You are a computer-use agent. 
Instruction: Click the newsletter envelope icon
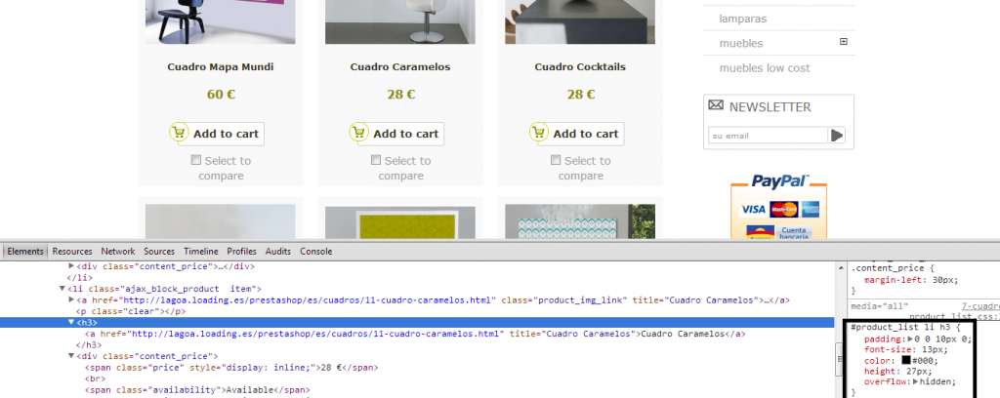(x=716, y=105)
